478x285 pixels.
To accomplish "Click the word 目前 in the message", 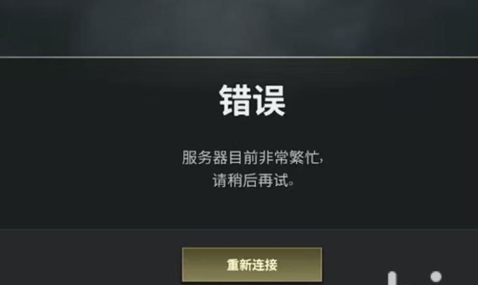I will click(x=243, y=157).
